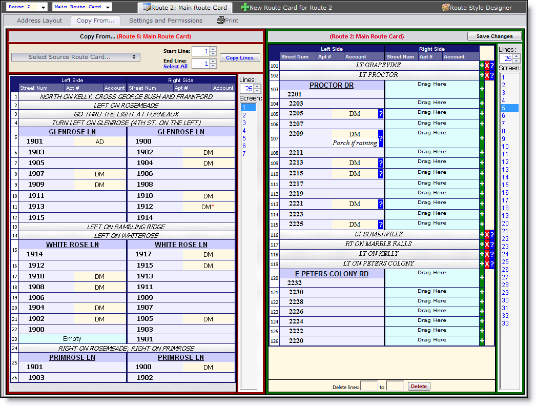Click blue question mark on line 116
This screenshot has height=406, width=536.
click(492, 235)
